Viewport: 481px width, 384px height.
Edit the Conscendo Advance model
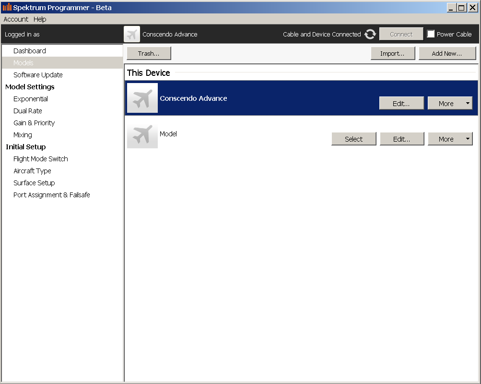point(401,103)
